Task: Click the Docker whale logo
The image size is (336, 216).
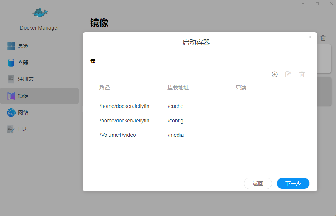Action: click(x=39, y=13)
